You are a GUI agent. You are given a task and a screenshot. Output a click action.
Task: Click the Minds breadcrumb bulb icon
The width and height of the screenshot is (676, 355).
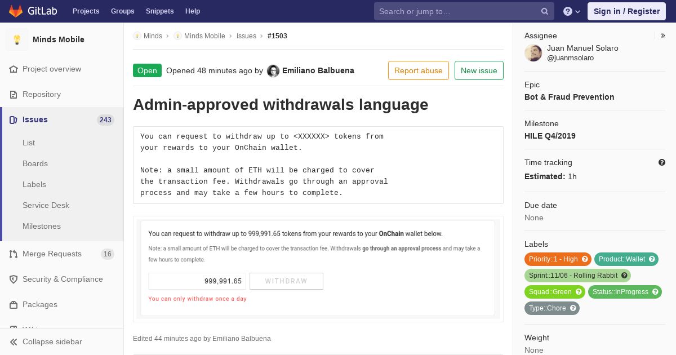[137, 35]
